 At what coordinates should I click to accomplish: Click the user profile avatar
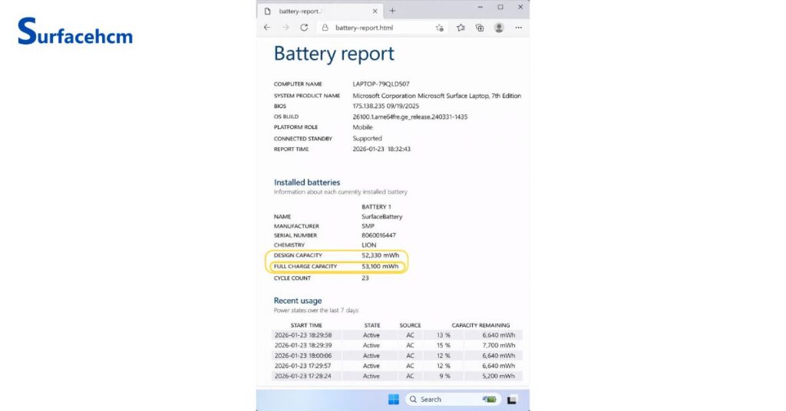[x=499, y=28]
